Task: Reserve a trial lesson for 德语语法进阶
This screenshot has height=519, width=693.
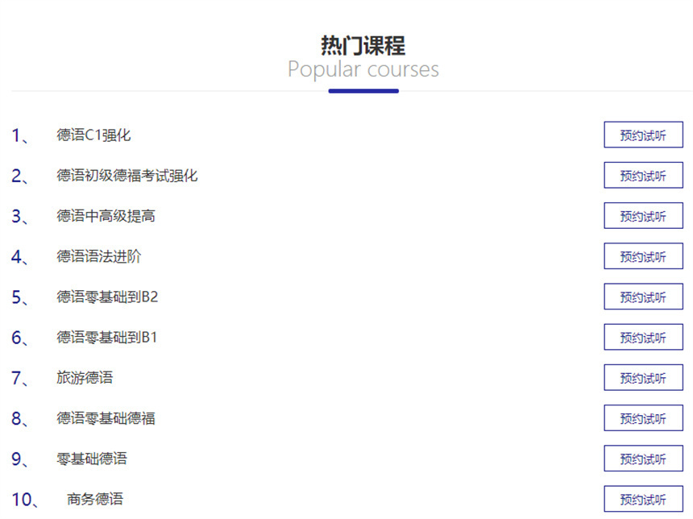Action: [x=643, y=256]
